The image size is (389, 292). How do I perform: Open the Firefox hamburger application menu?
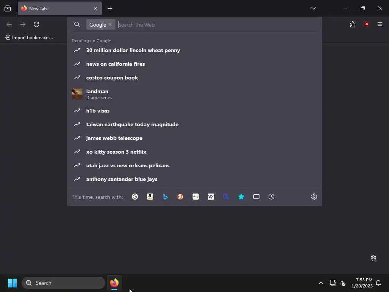coord(380,24)
